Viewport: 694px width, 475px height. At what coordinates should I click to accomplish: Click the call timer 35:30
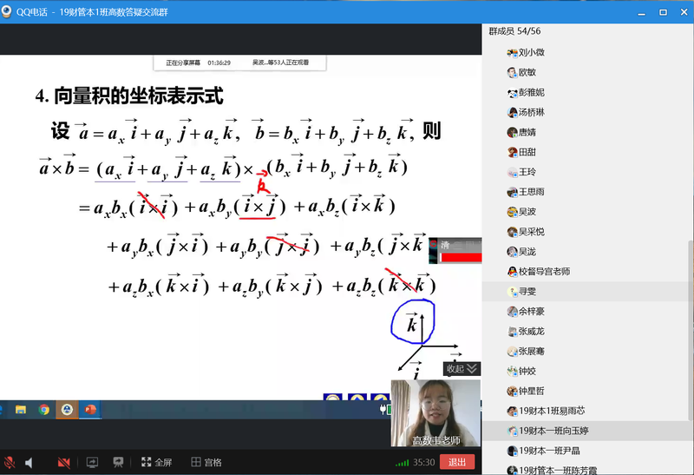[x=423, y=463]
